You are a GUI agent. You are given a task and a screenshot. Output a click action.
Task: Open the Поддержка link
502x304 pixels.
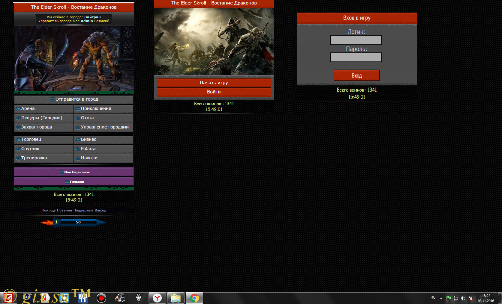pyautogui.click(x=83, y=211)
